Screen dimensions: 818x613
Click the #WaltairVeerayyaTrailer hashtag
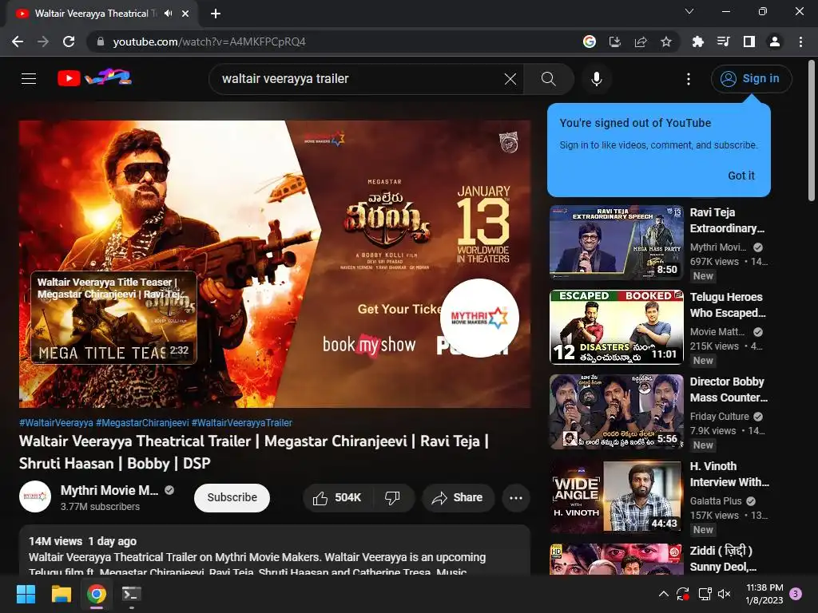(x=242, y=423)
